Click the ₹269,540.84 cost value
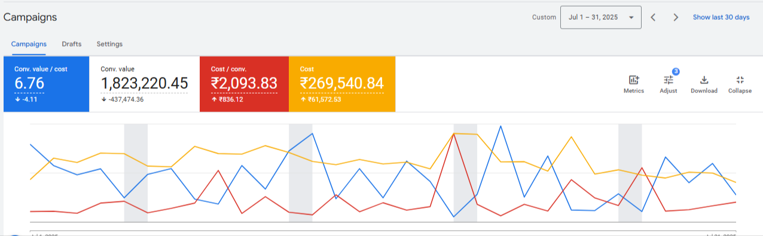Viewport: 763px width, 236px height. click(341, 83)
